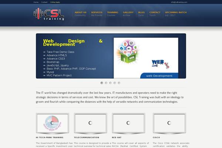Click the Hi Tech-Park Training thumbnail
This screenshot has width=222, height=148.
53,123
